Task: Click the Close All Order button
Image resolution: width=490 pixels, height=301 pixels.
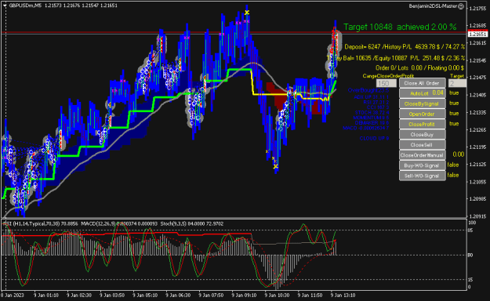Action: click(x=423, y=83)
